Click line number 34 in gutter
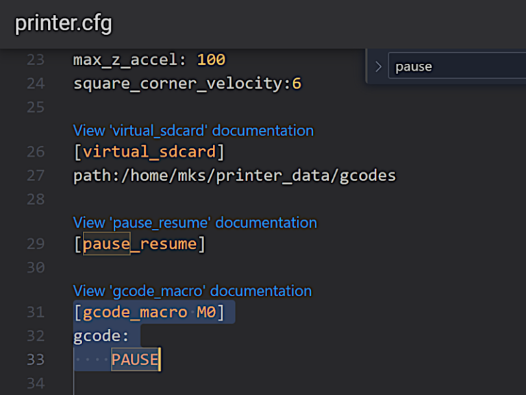The width and height of the screenshot is (526, 395). (x=36, y=383)
